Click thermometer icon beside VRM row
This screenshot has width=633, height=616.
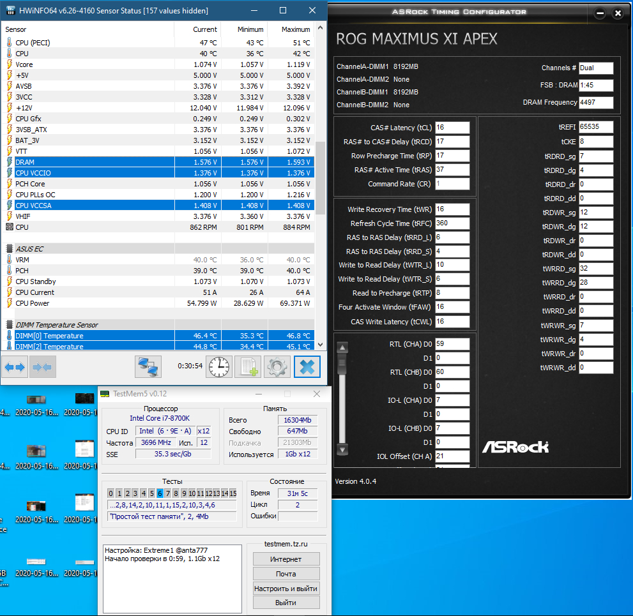10,260
